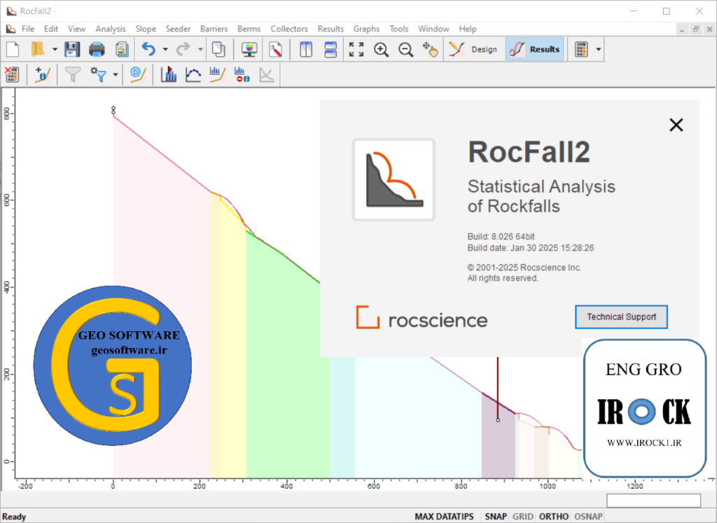The image size is (717, 523).
Task: Add data tip on slope icon
Action: 43,74
